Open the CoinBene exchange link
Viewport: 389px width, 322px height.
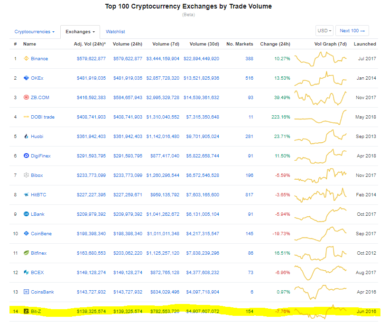click(x=41, y=234)
